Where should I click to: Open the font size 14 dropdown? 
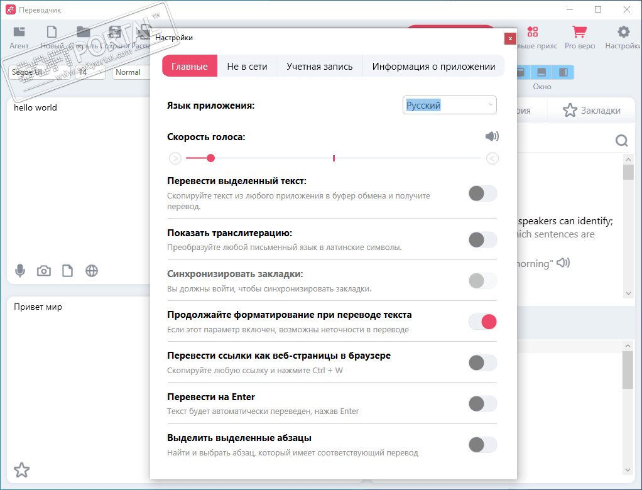click(90, 72)
